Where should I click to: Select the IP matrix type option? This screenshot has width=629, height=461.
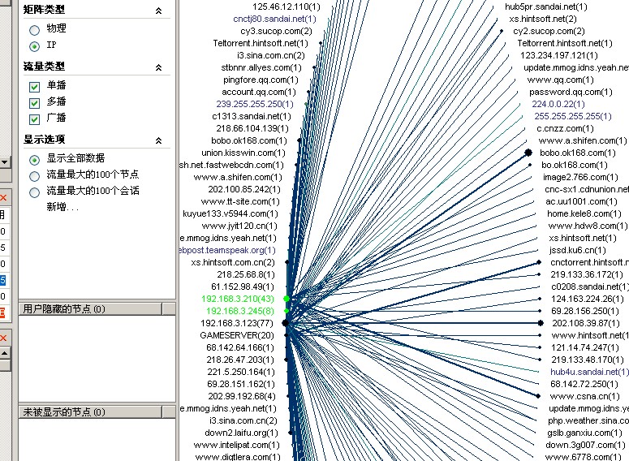[x=34, y=46]
